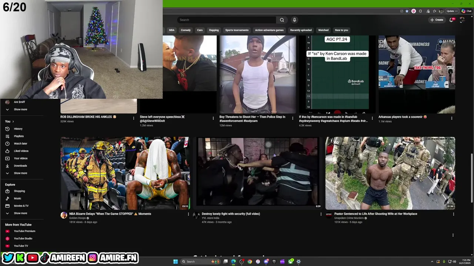Open Pastor Sentenced to Life video title
This screenshot has height=266, width=474.
click(x=375, y=214)
